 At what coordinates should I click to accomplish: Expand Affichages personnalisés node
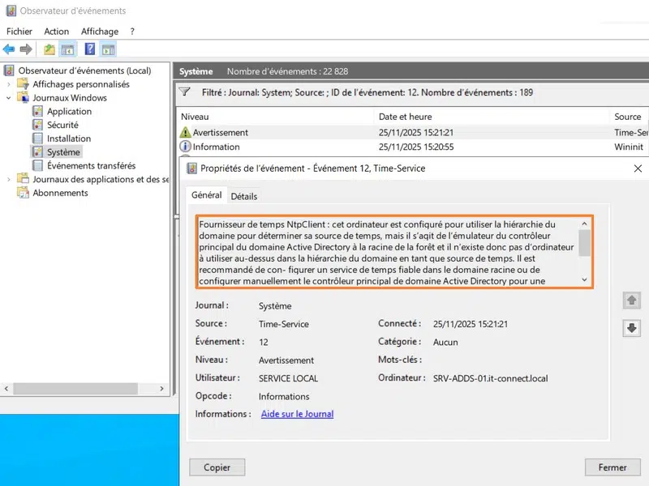(x=9, y=84)
